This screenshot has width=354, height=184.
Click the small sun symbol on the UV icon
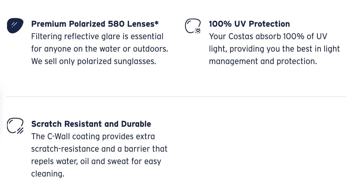(x=198, y=31)
